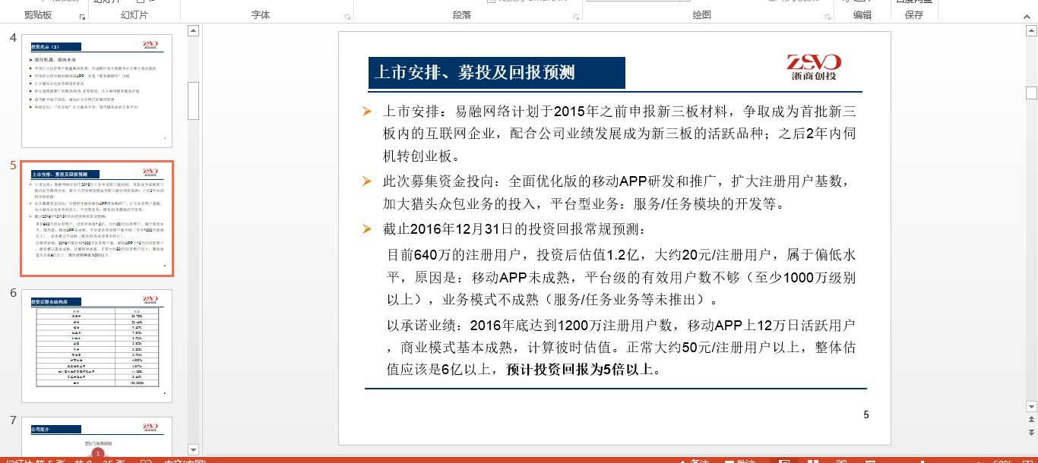Click the thumbnail pane scroll-down arrow
The width and height of the screenshot is (1038, 463).
click(x=193, y=449)
